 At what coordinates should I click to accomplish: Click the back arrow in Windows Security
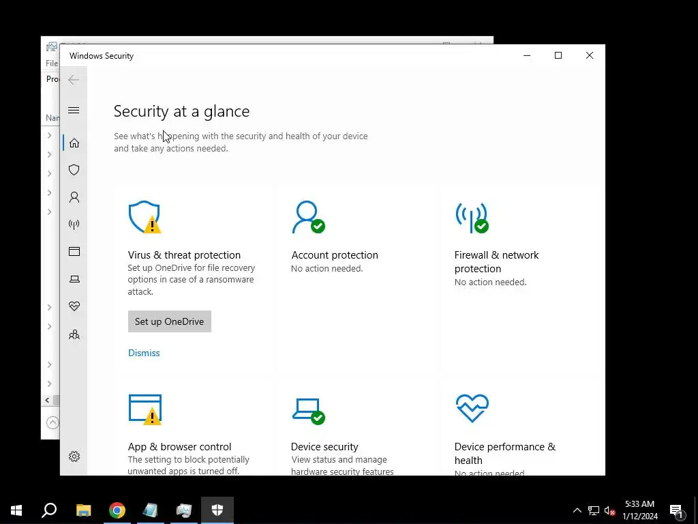[74, 80]
